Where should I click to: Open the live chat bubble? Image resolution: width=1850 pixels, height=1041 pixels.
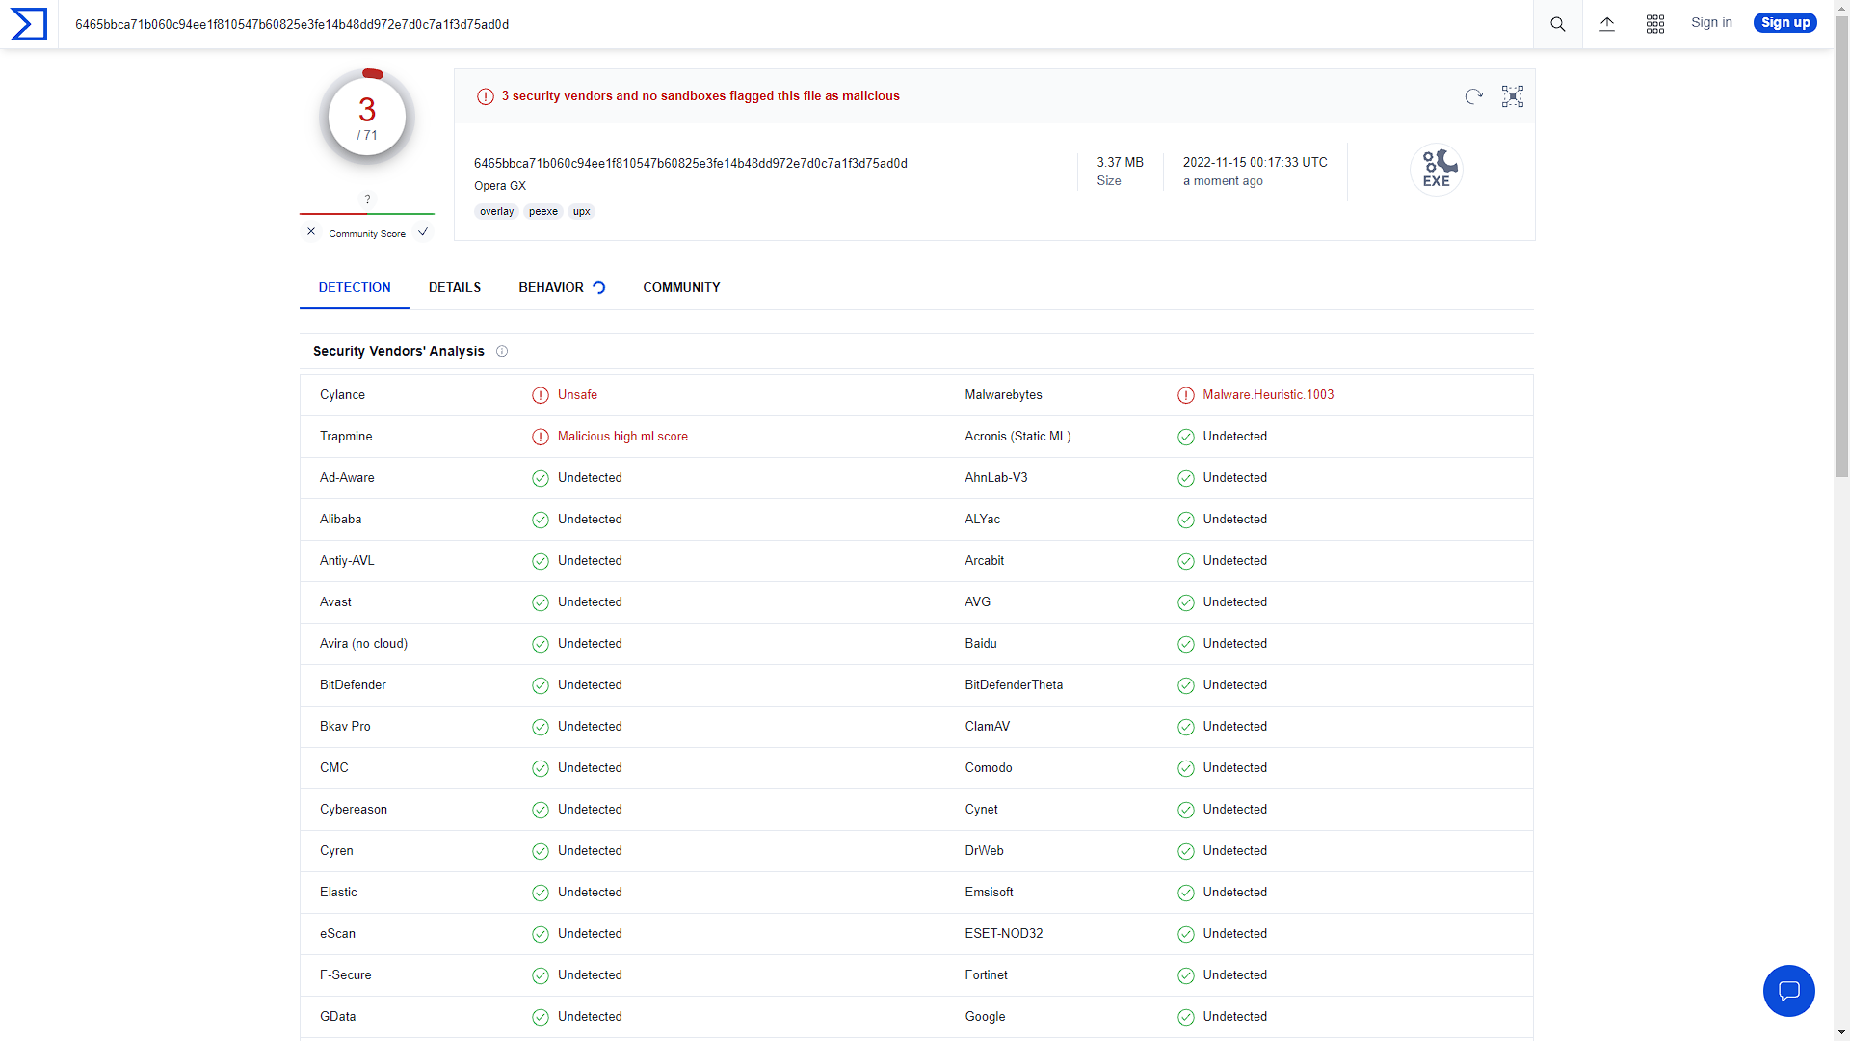coord(1788,991)
